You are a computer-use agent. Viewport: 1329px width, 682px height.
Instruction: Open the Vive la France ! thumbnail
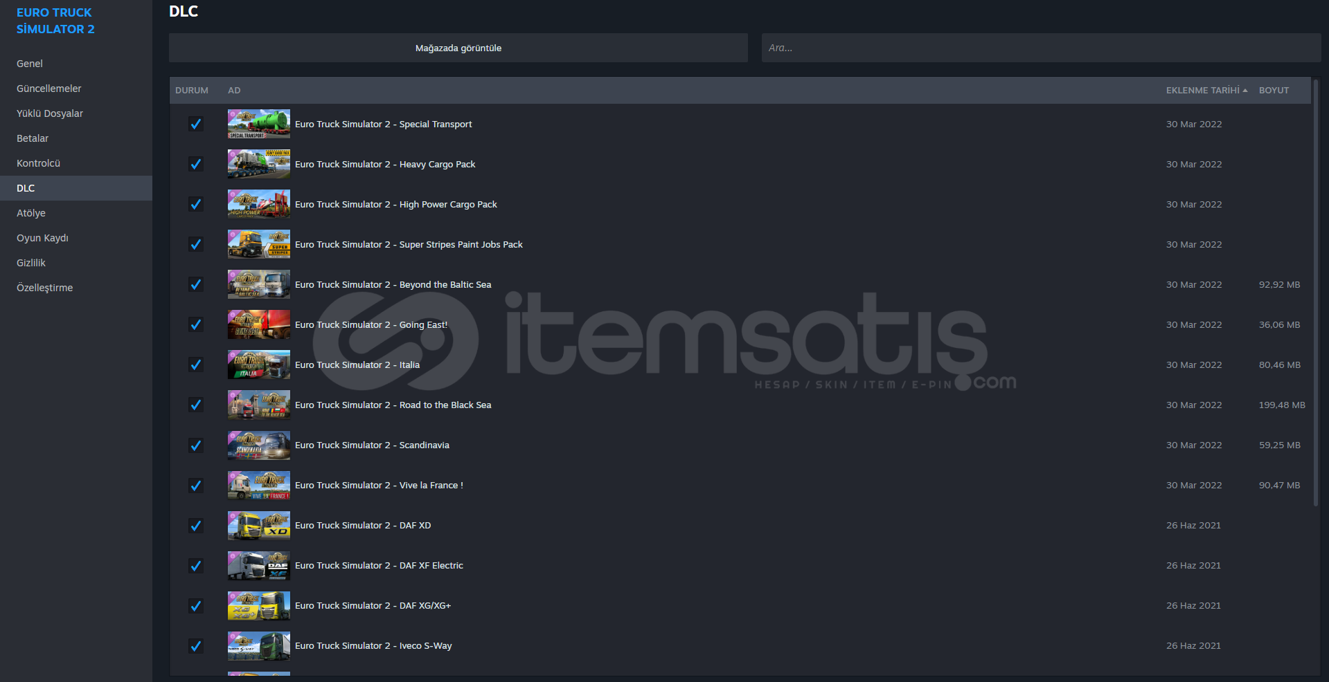click(x=259, y=485)
